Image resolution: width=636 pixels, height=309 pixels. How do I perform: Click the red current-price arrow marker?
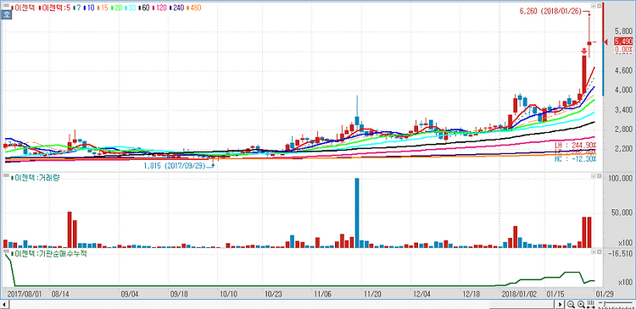[605, 41]
